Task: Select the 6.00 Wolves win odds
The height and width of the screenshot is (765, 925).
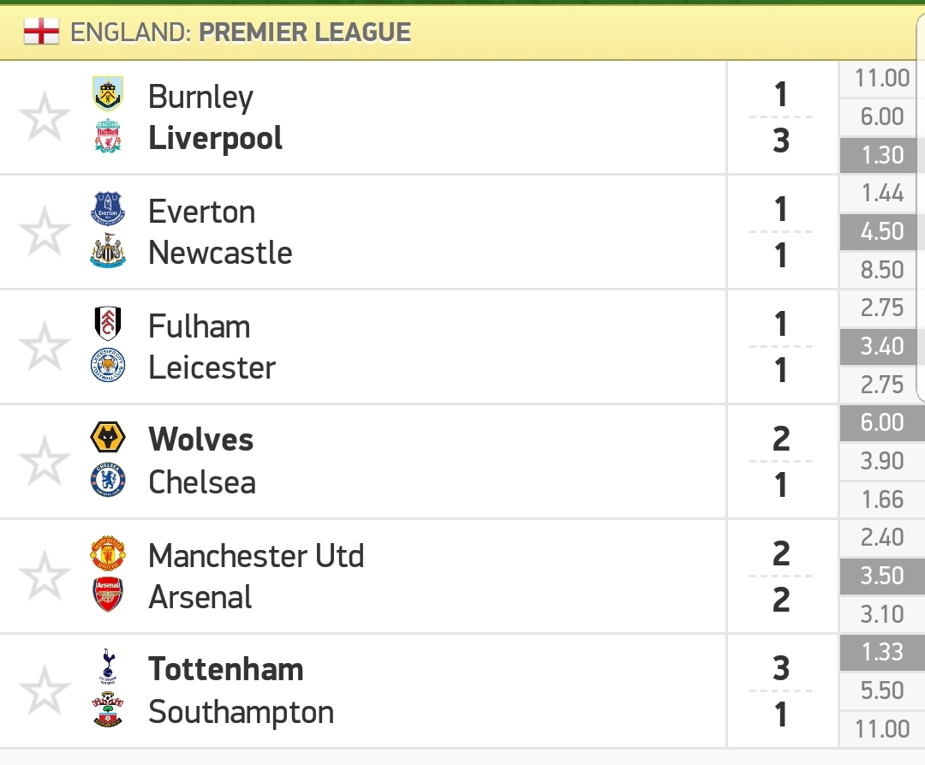Action: (x=882, y=422)
